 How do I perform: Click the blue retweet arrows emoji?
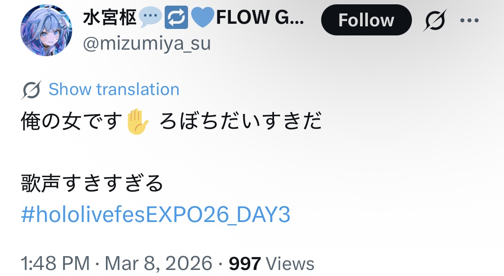click(x=176, y=18)
